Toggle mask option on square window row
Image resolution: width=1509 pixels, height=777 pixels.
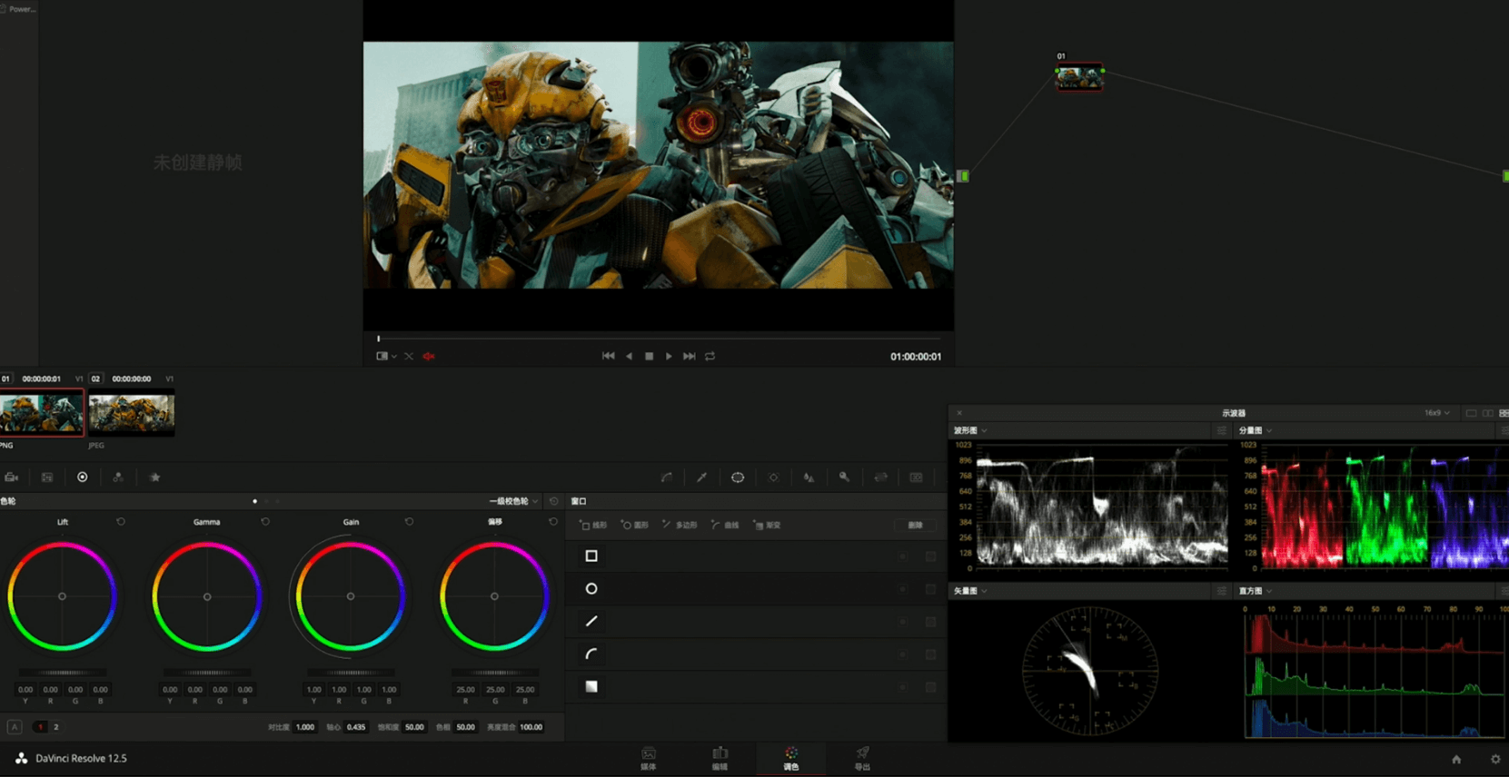[930, 556]
